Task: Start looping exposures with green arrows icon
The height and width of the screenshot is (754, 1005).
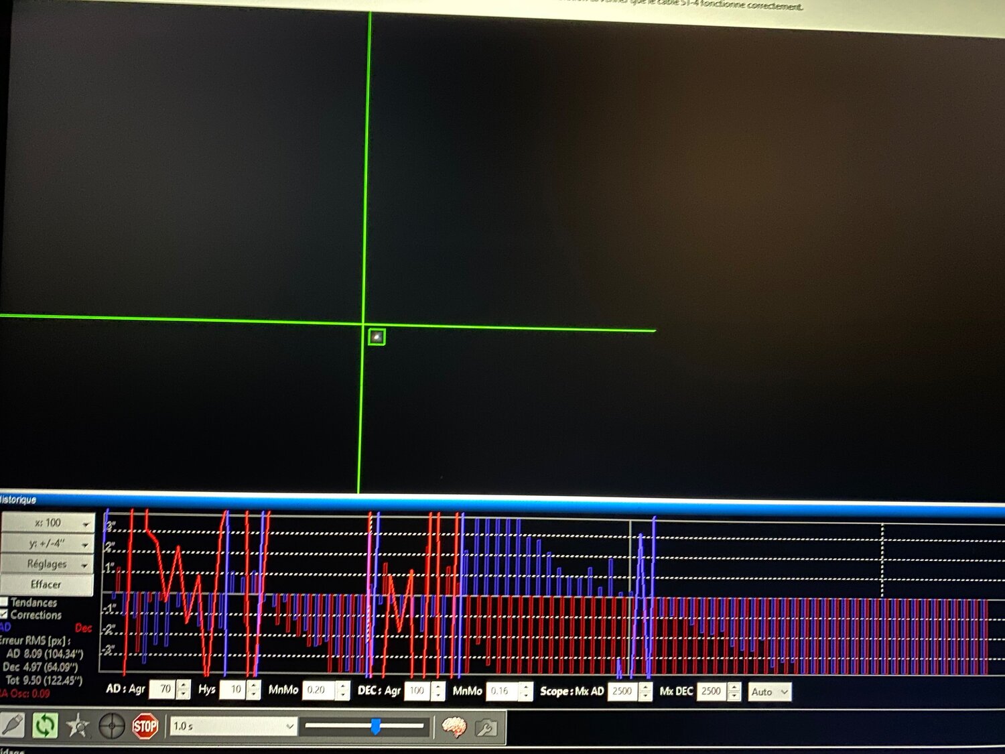Action: (45, 725)
